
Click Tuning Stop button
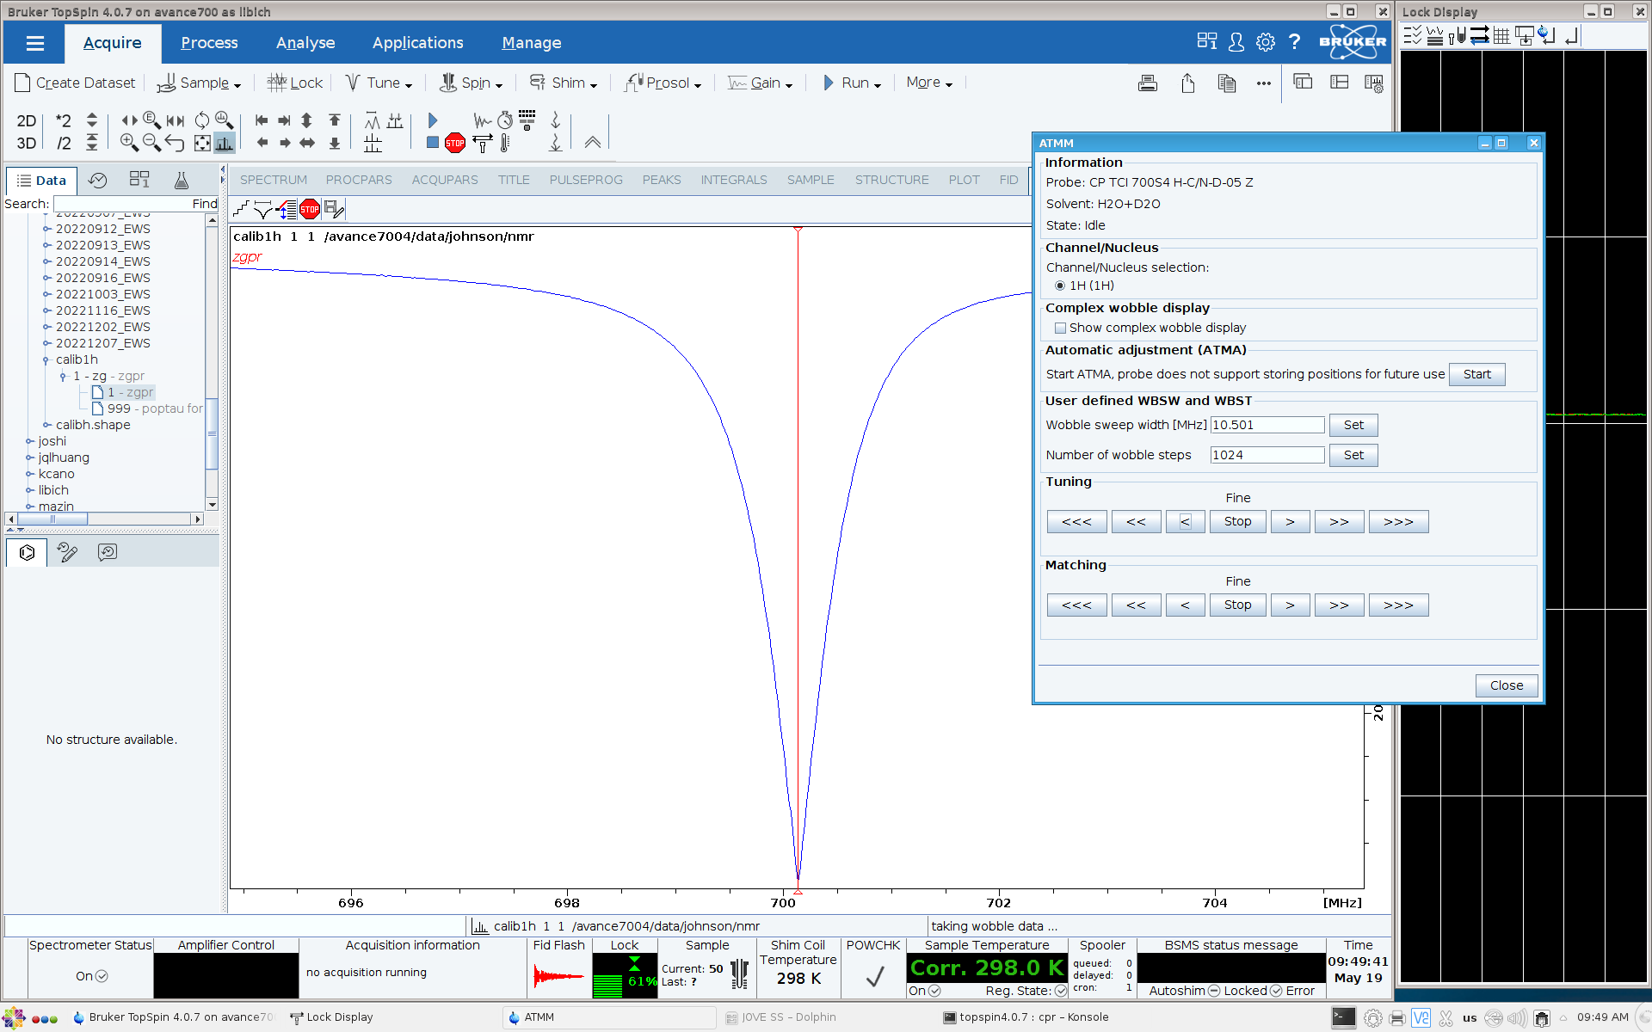coord(1237,521)
